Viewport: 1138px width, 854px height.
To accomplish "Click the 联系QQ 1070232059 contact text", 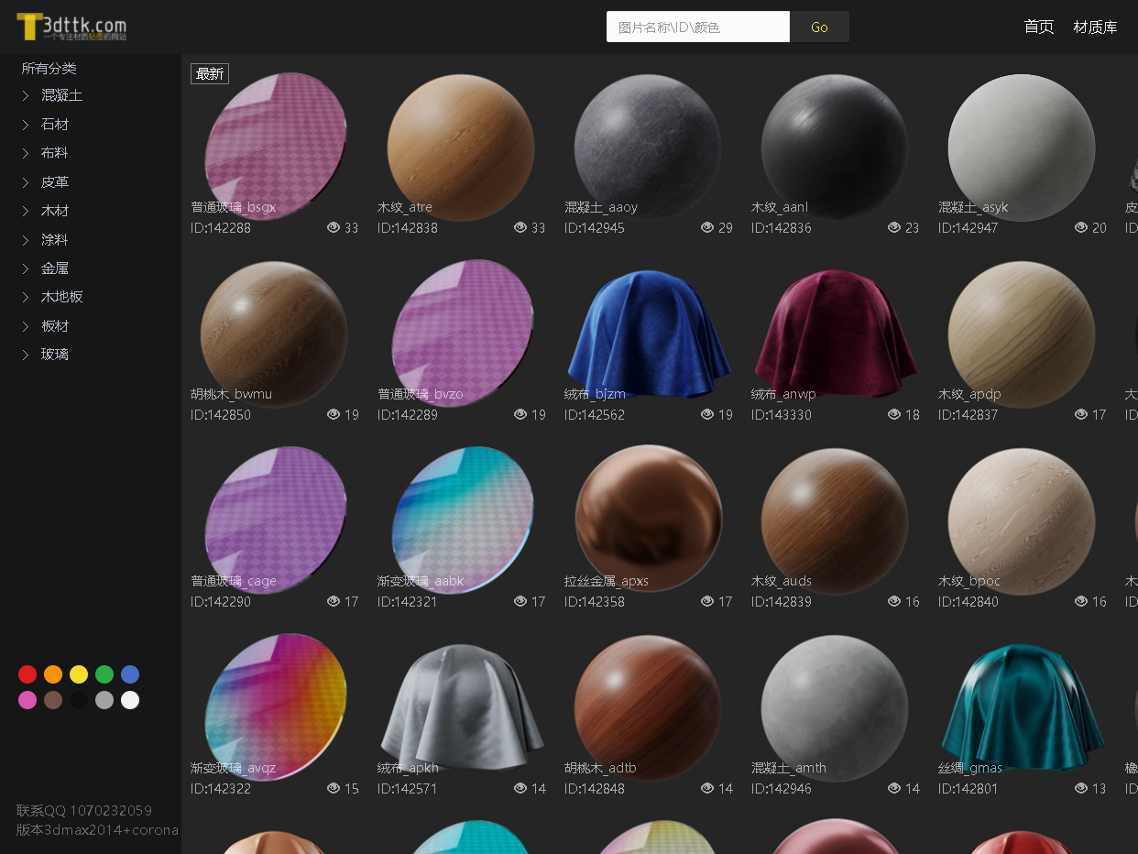I will click(x=84, y=810).
